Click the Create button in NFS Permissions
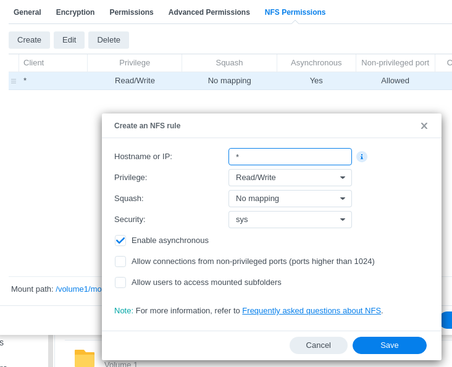Screen dimensions: 452x367 29,40
